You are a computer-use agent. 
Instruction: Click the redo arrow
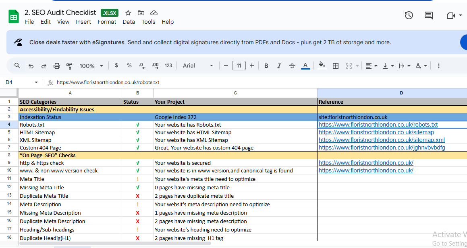[x=44, y=66]
